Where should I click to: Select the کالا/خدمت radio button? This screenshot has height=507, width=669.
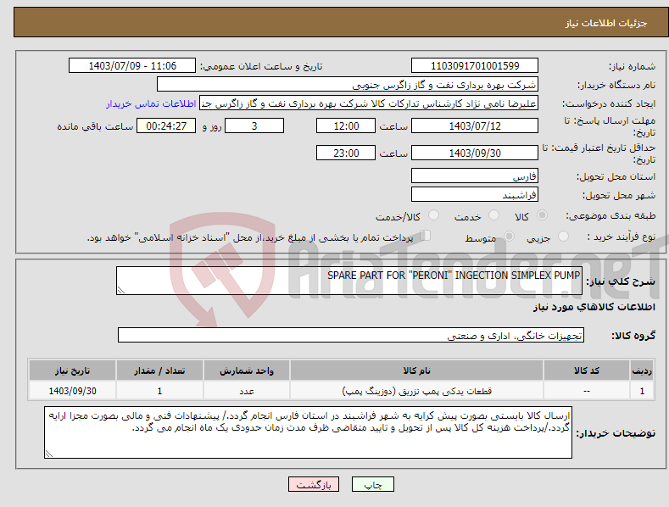click(x=433, y=215)
